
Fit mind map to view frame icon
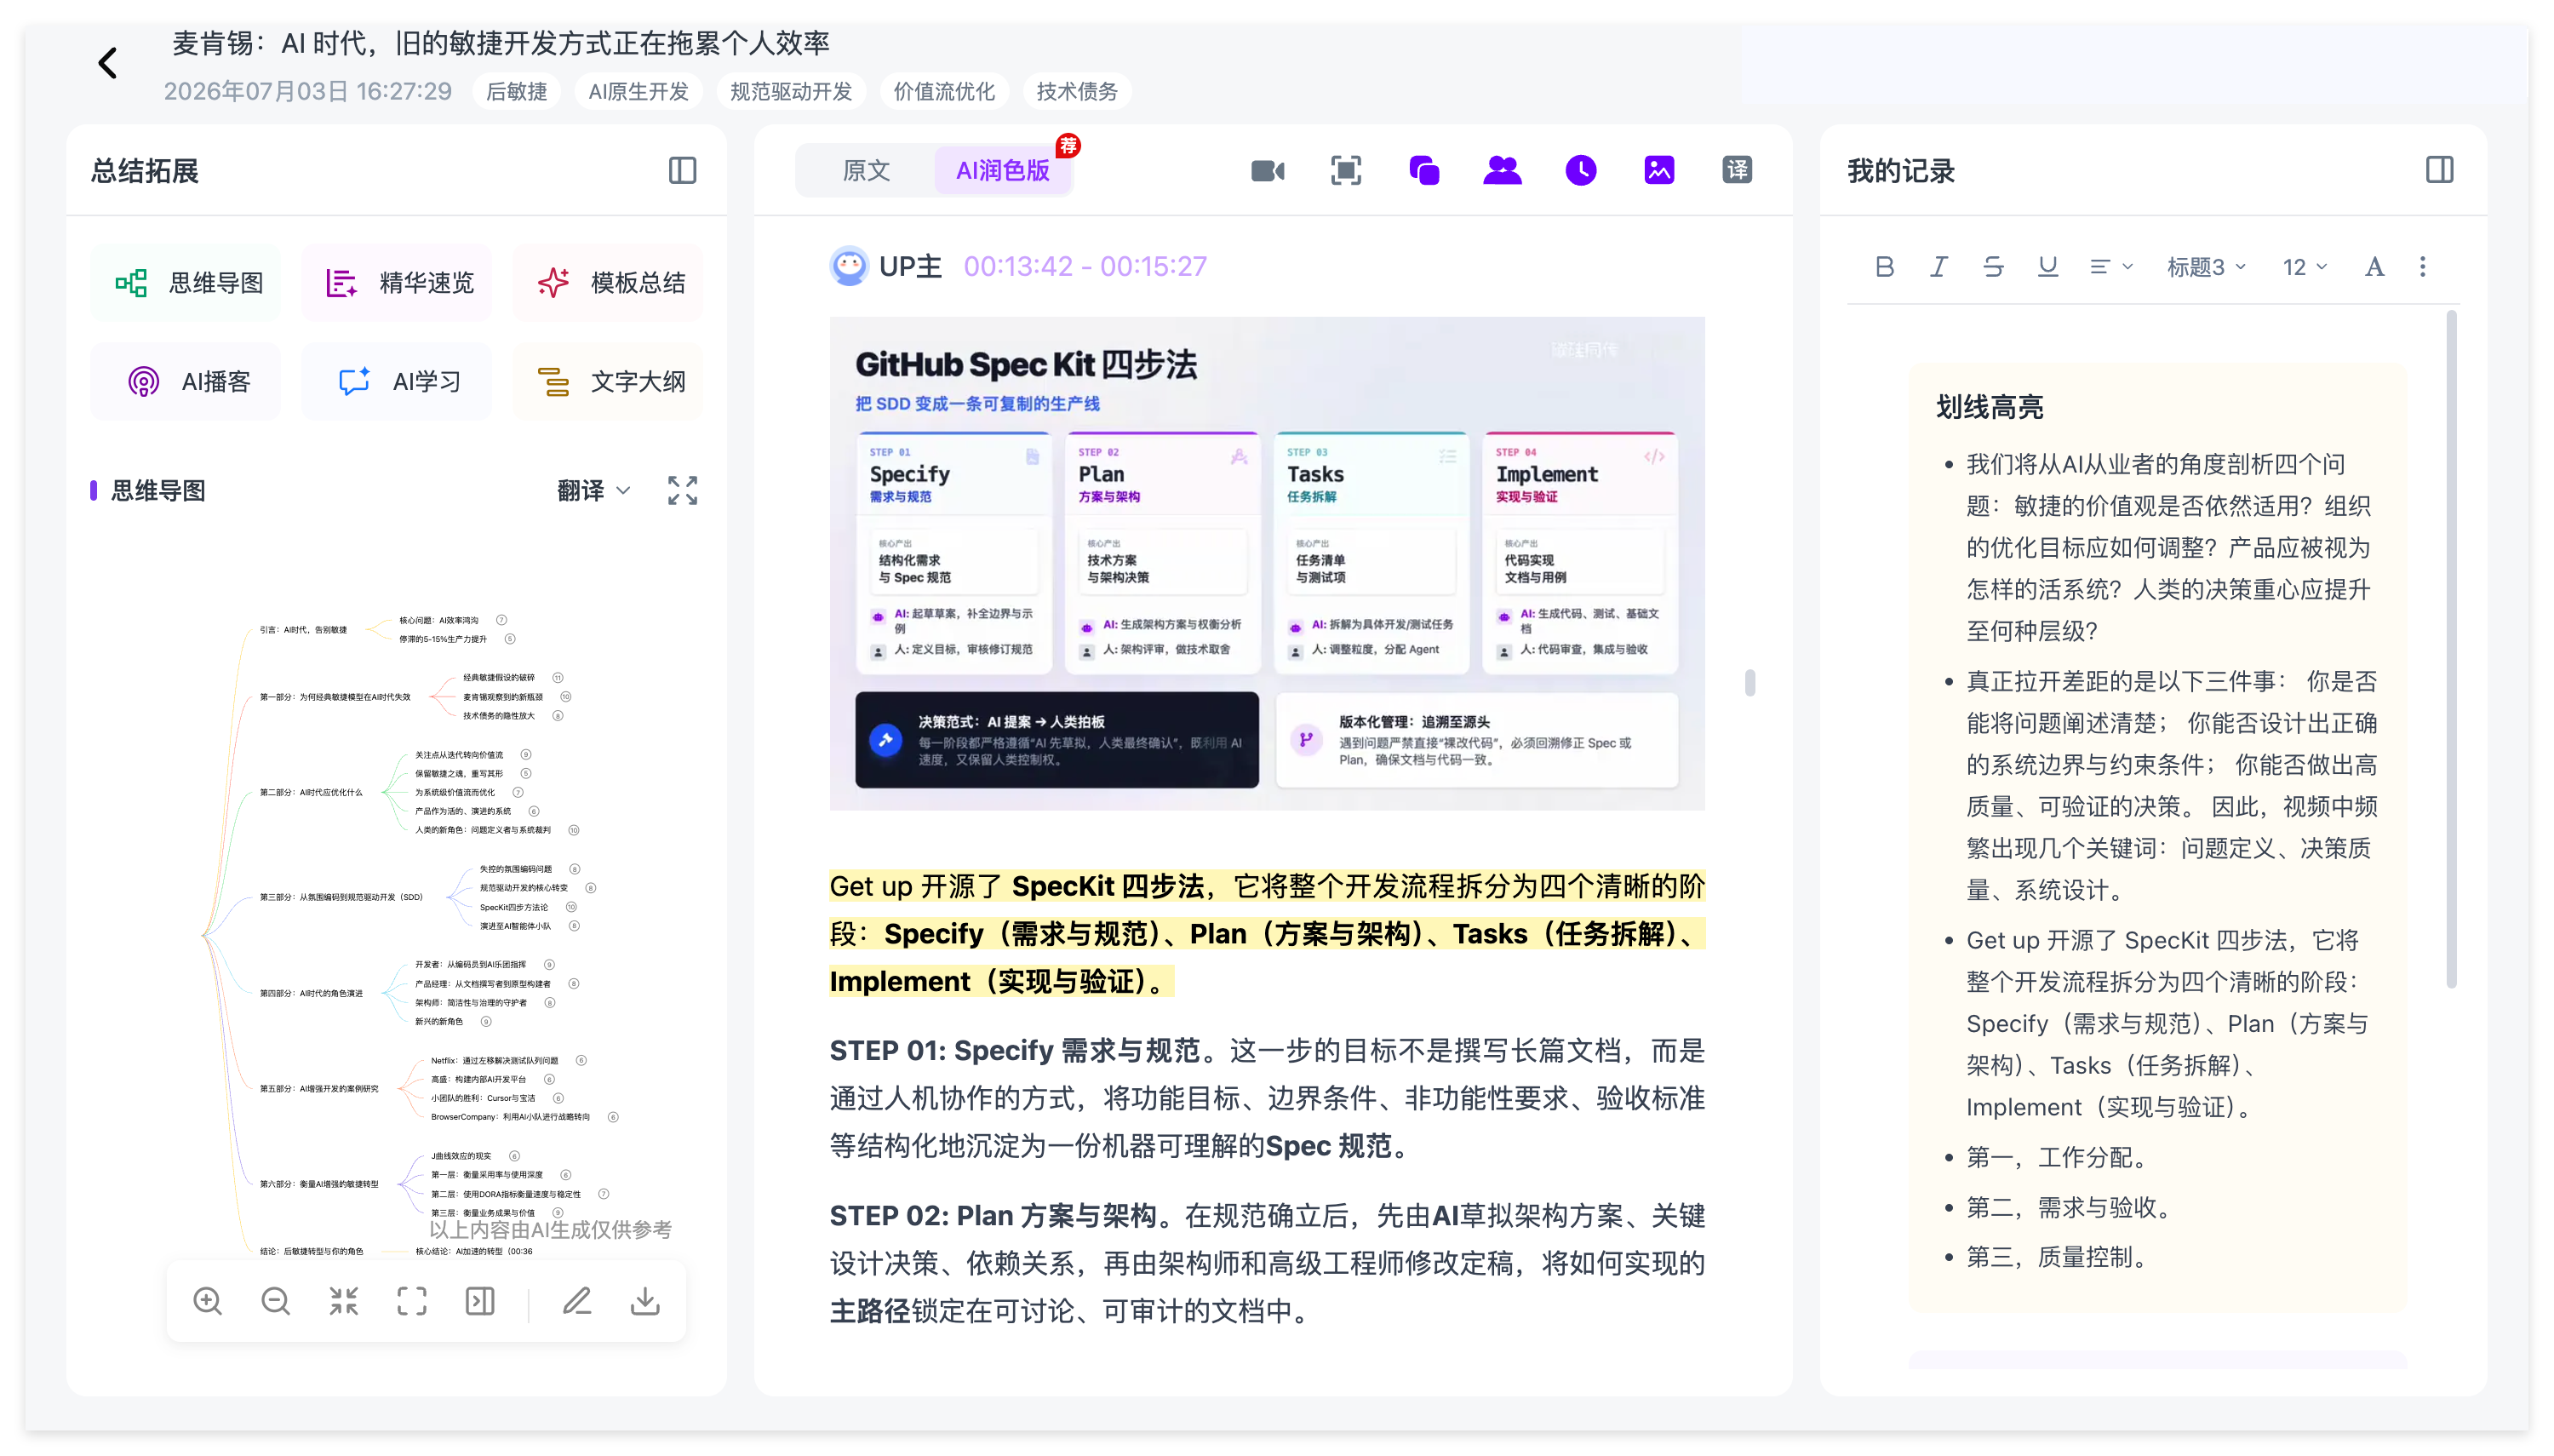click(411, 1300)
